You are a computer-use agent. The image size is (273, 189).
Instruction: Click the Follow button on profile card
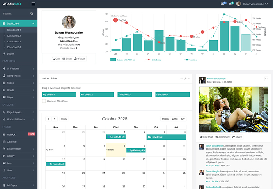pos(80,58)
